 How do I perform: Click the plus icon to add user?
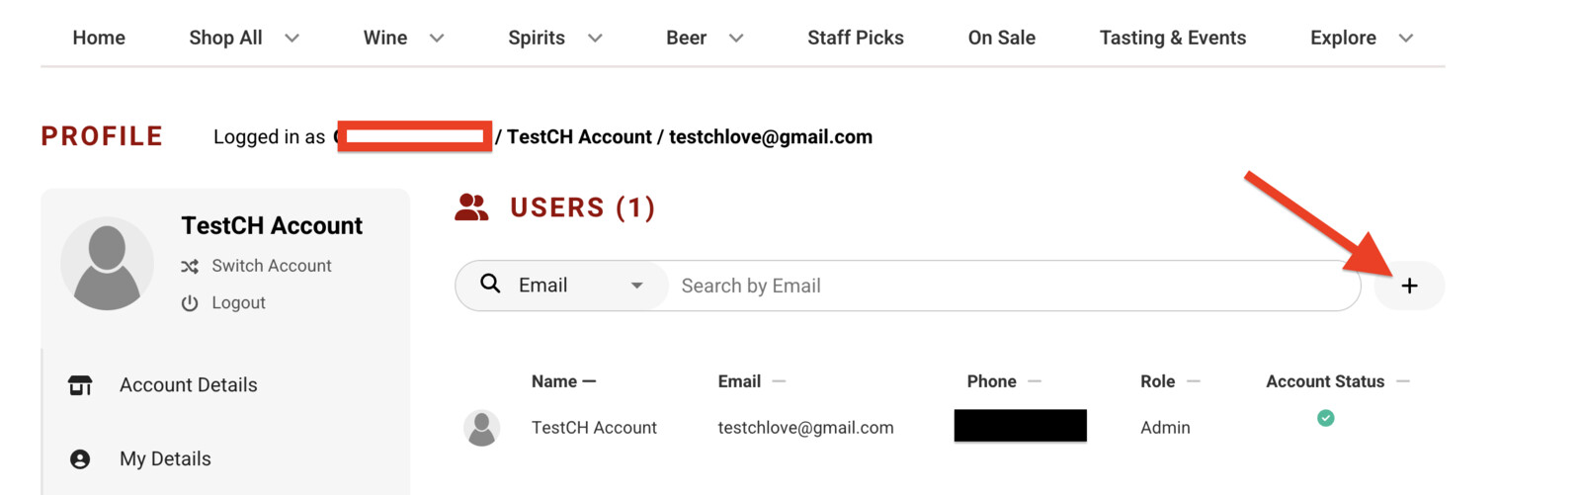[x=1409, y=286]
